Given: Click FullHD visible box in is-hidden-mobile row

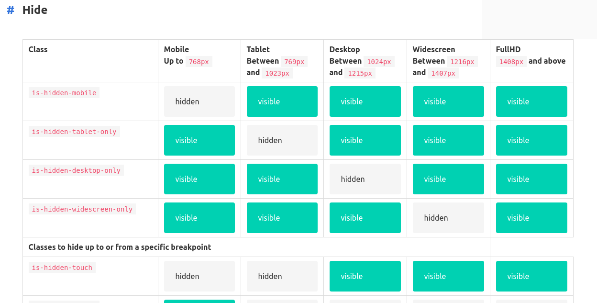Looking at the screenshot, I should 531,101.
